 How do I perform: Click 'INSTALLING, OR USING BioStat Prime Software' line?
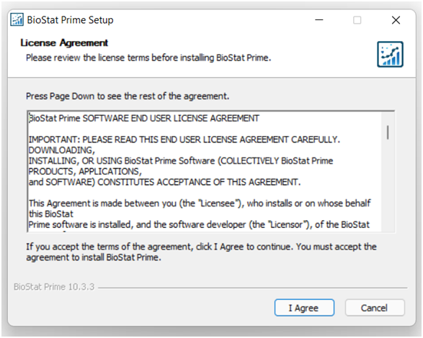coord(181,161)
